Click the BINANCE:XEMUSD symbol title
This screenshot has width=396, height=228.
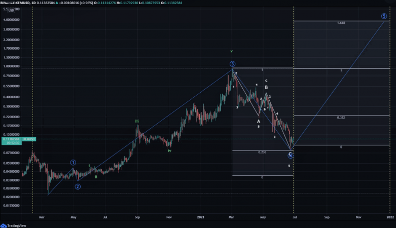17,3
